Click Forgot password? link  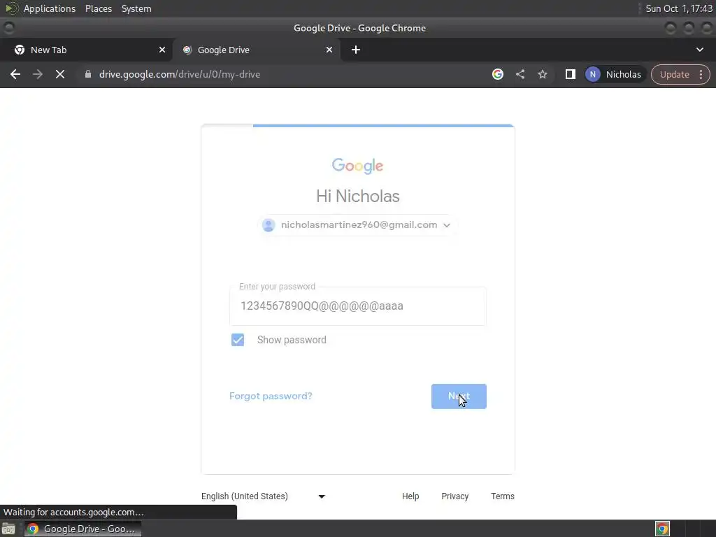coord(271,396)
